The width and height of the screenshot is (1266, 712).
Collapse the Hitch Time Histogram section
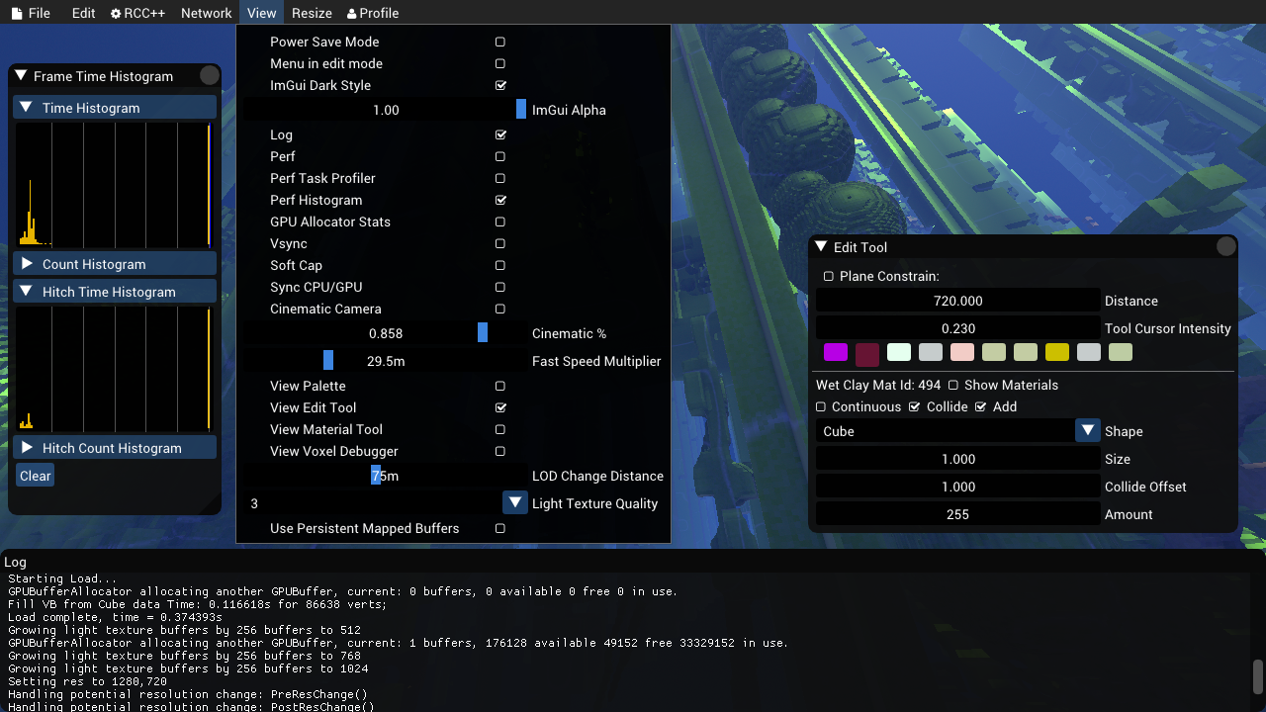click(115, 292)
